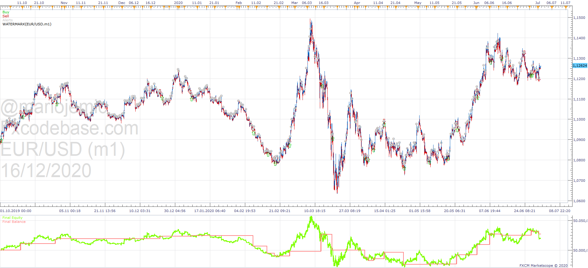Click the 01.10.2019 00:00 bottom axis label
The image size is (588, 268).
(16, 211)
